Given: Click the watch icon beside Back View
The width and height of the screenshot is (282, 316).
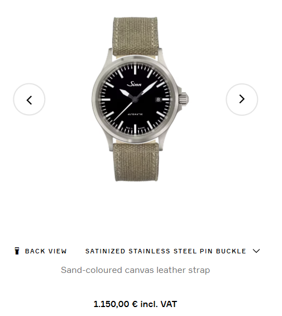Looking at the screenshot, I should pyautogui.click(x=17, y=251).
